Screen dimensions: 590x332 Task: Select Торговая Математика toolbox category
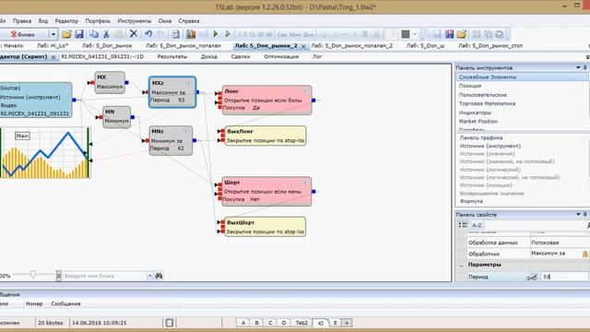click(x=487, y=103)
